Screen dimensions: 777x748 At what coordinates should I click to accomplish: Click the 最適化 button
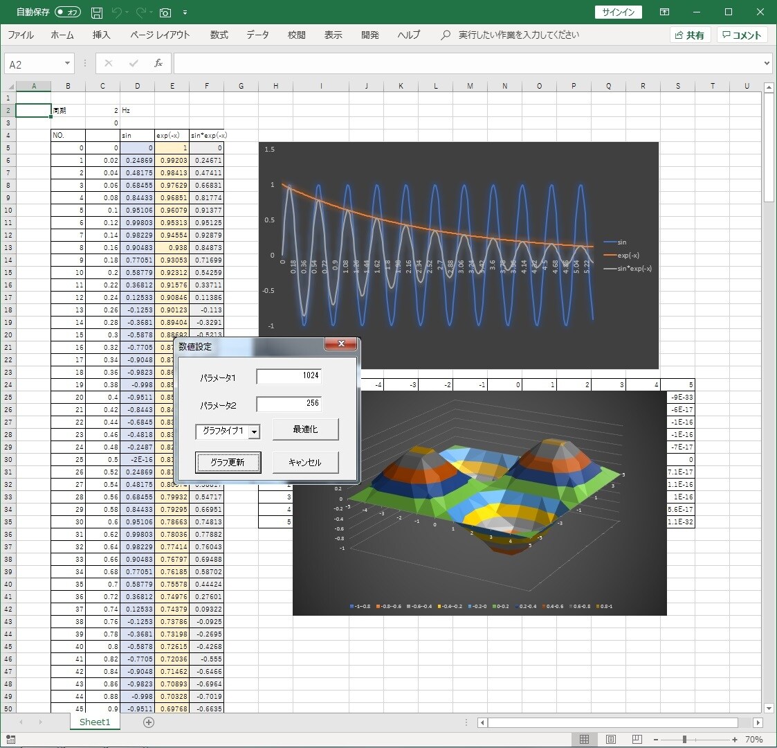(305, 429)
